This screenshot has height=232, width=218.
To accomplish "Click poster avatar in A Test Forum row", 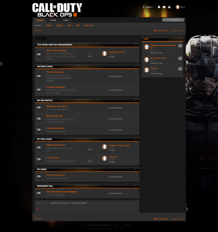I will coord(105,158).
